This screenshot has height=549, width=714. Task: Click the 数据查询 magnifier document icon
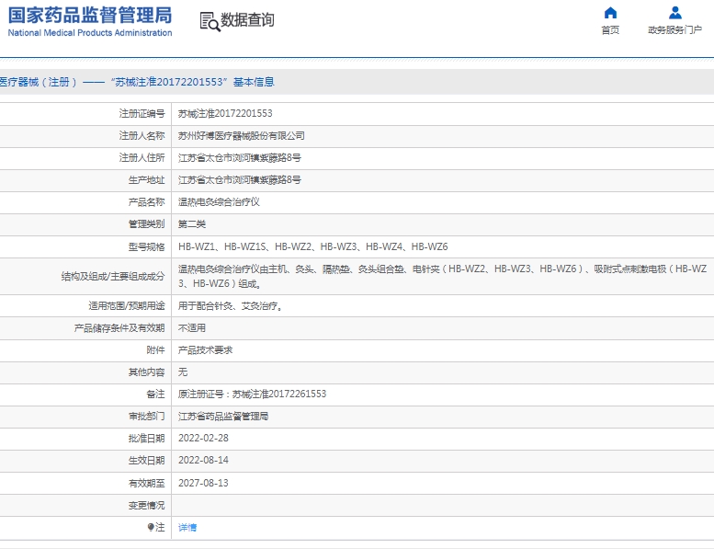click(x=210, y=21)
